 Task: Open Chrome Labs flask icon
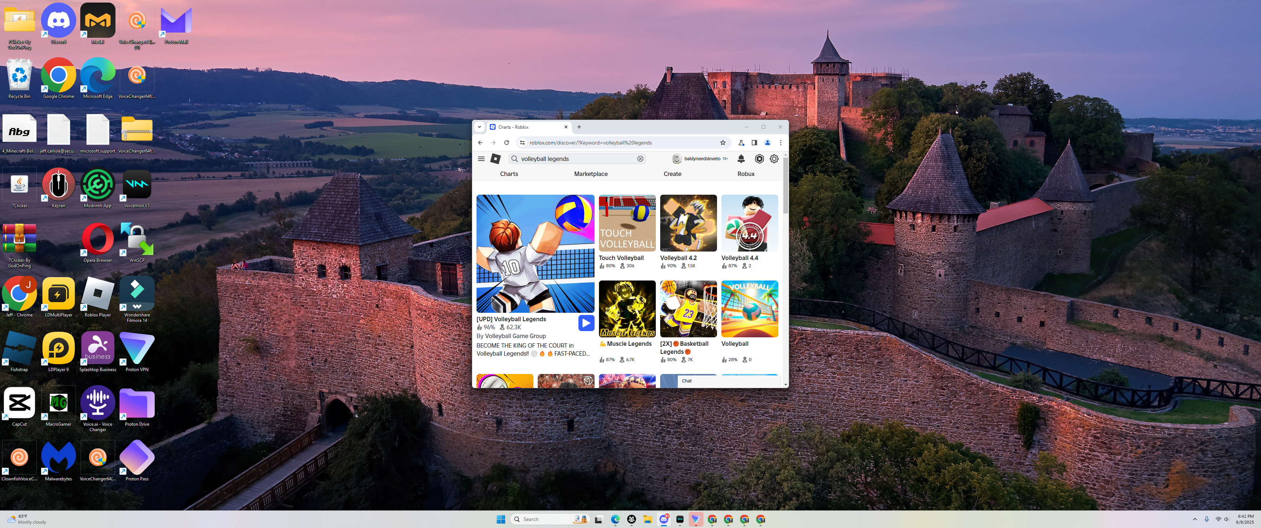click(x=741, y=143)
